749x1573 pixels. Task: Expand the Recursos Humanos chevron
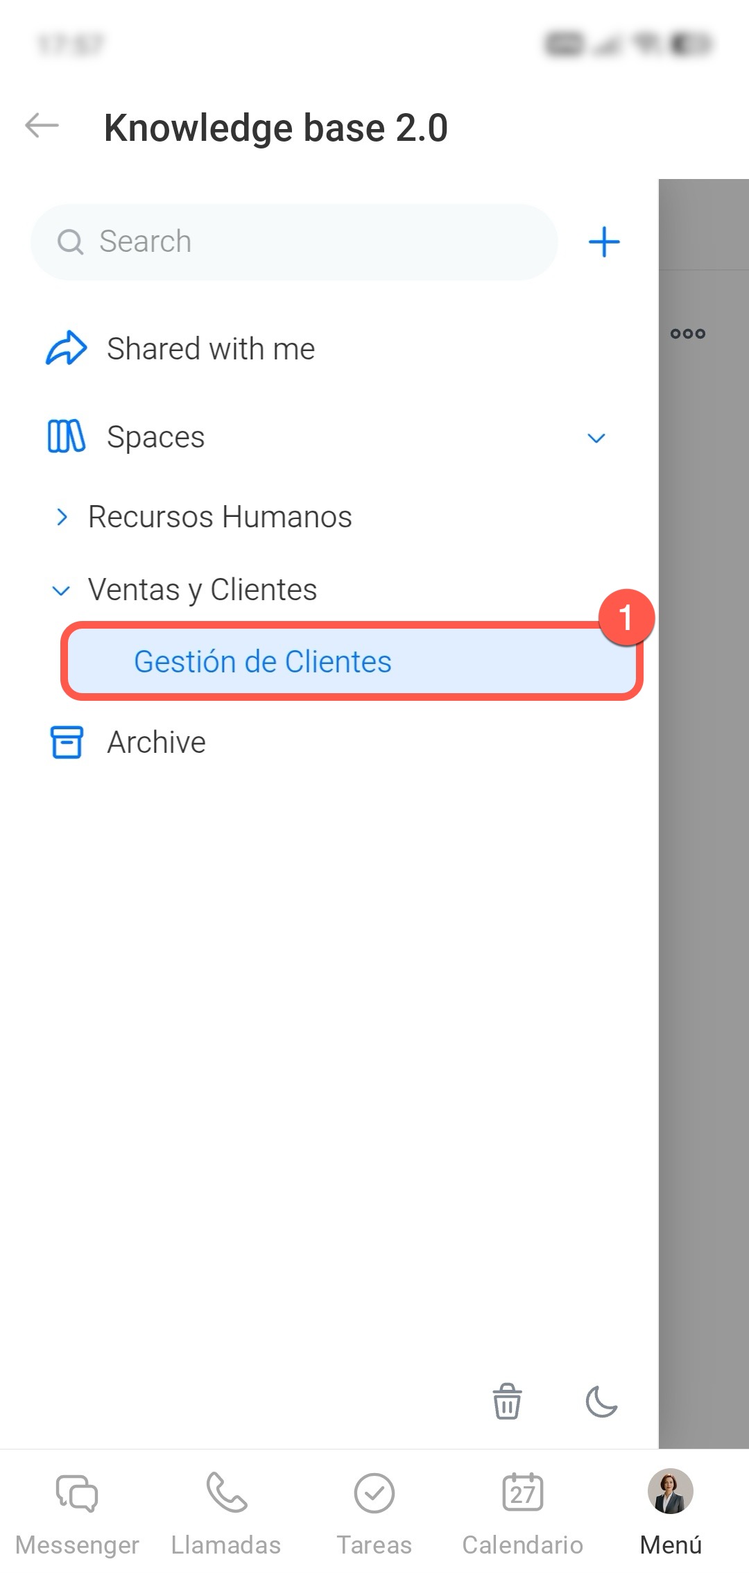[62, 517]
